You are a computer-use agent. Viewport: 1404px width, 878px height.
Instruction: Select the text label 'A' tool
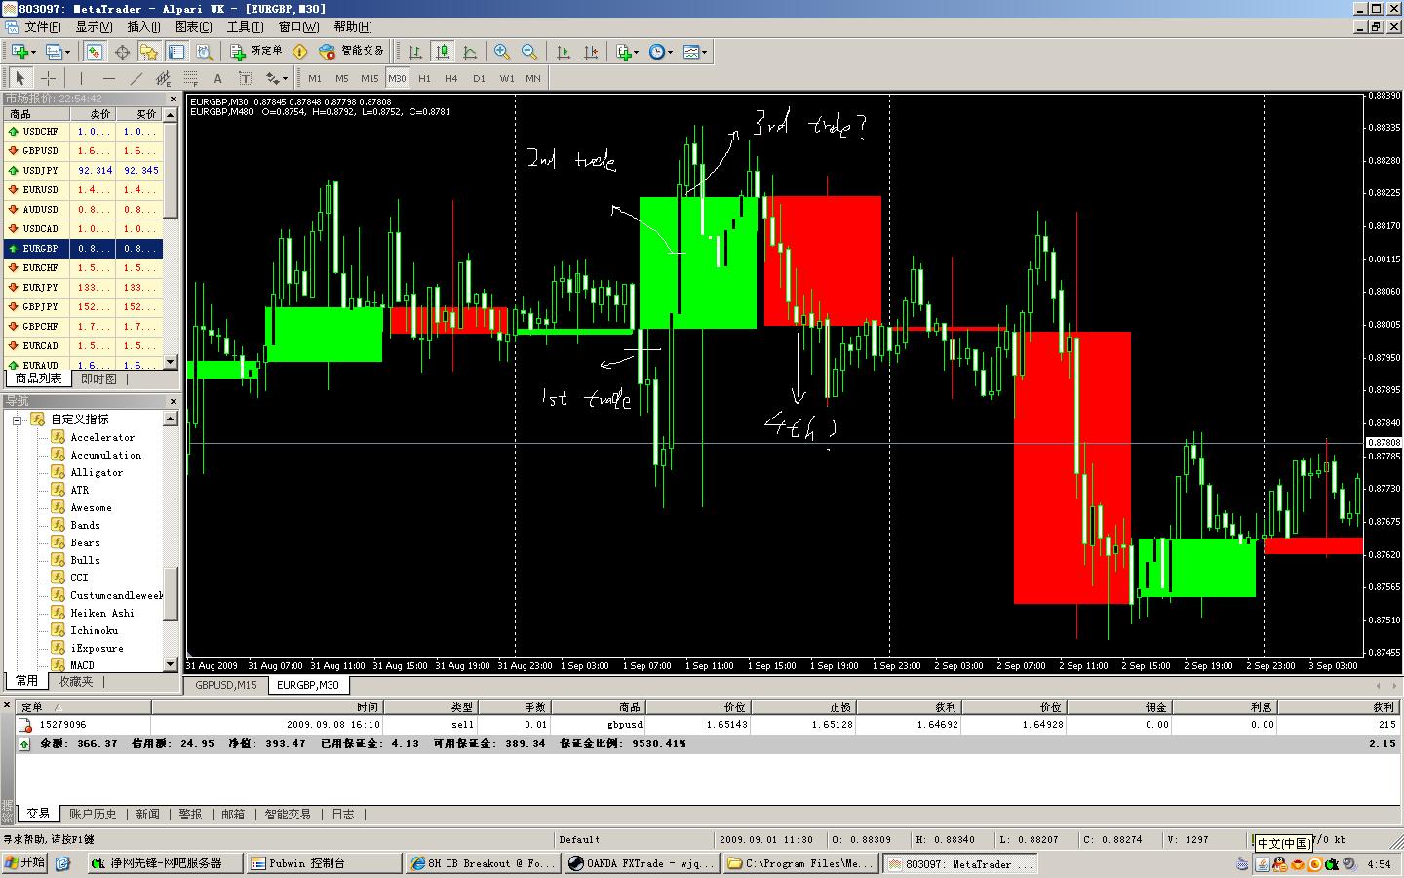217,78
